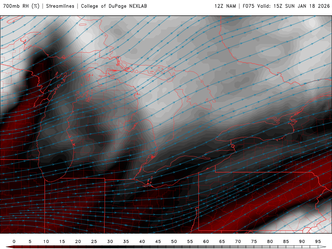The height and width of the screenshot is (249, 332).
Task: Click the "50" value on the color scale
Action: tap(174, 242)
